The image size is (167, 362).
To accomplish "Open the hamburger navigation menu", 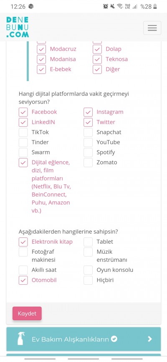I will (152, 28).
